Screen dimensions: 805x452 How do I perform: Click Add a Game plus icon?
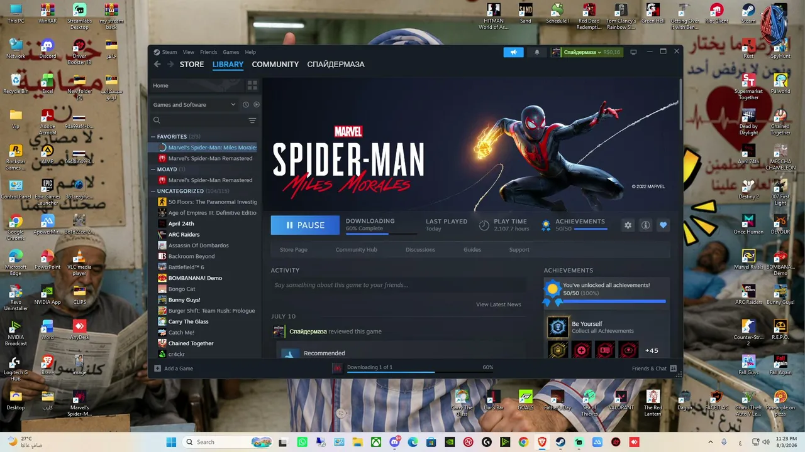pyautogui.click(x=157, y=369)
